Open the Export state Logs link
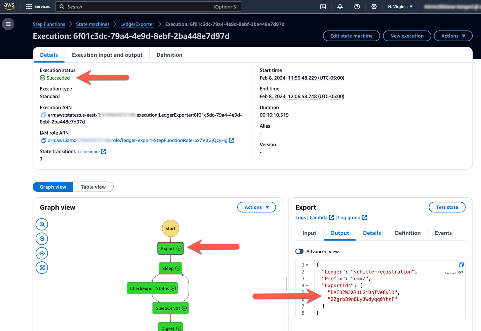Screen dimensions: 481x331 point(300,217)
